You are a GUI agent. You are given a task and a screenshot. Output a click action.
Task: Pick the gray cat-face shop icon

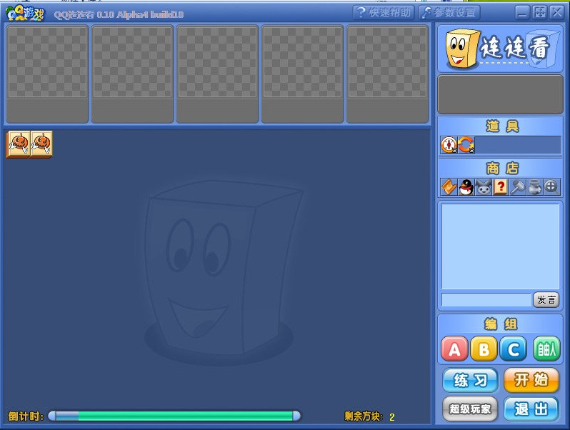(483, 187)
